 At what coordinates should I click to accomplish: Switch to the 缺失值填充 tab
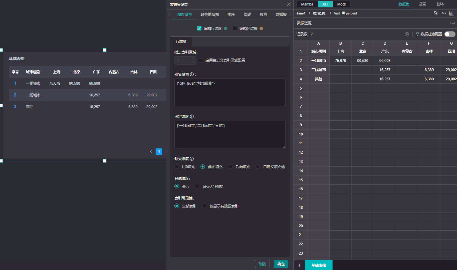click(210, 14)
